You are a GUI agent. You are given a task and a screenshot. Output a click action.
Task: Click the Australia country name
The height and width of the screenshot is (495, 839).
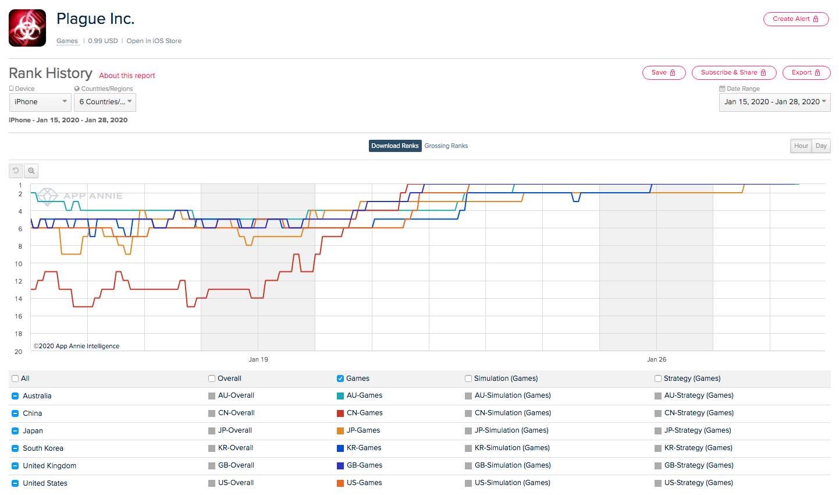(37, 396)
